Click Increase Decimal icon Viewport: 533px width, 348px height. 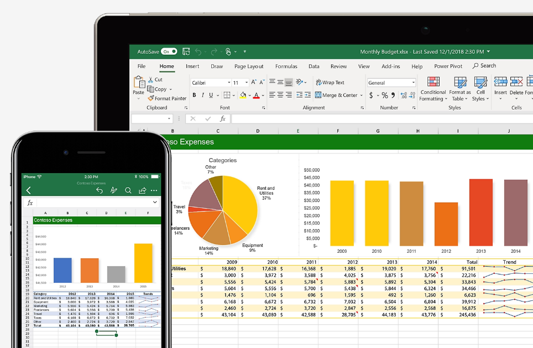point(404,95)
